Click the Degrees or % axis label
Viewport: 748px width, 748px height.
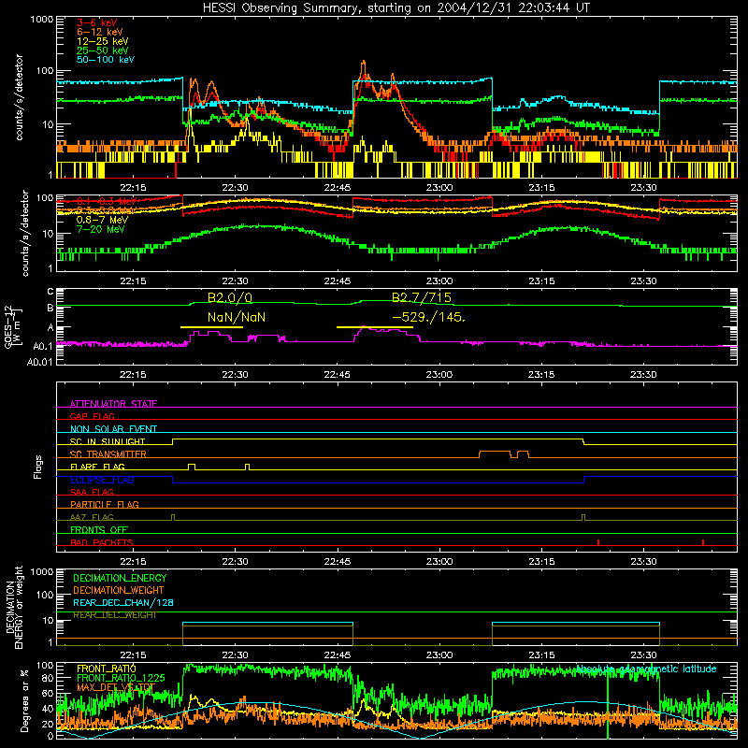[24, 700]
